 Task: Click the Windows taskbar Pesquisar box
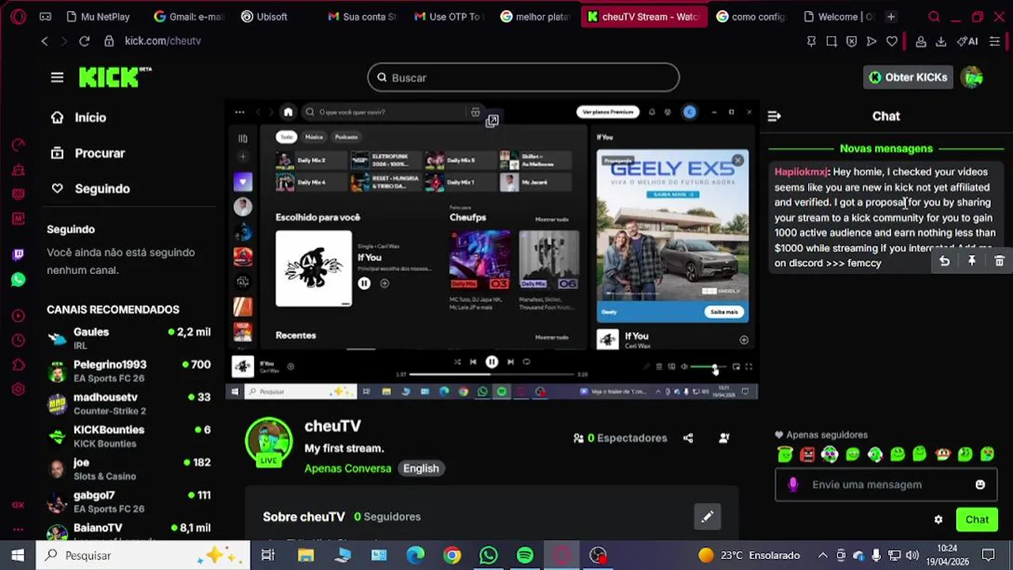[x=144, y=555]
